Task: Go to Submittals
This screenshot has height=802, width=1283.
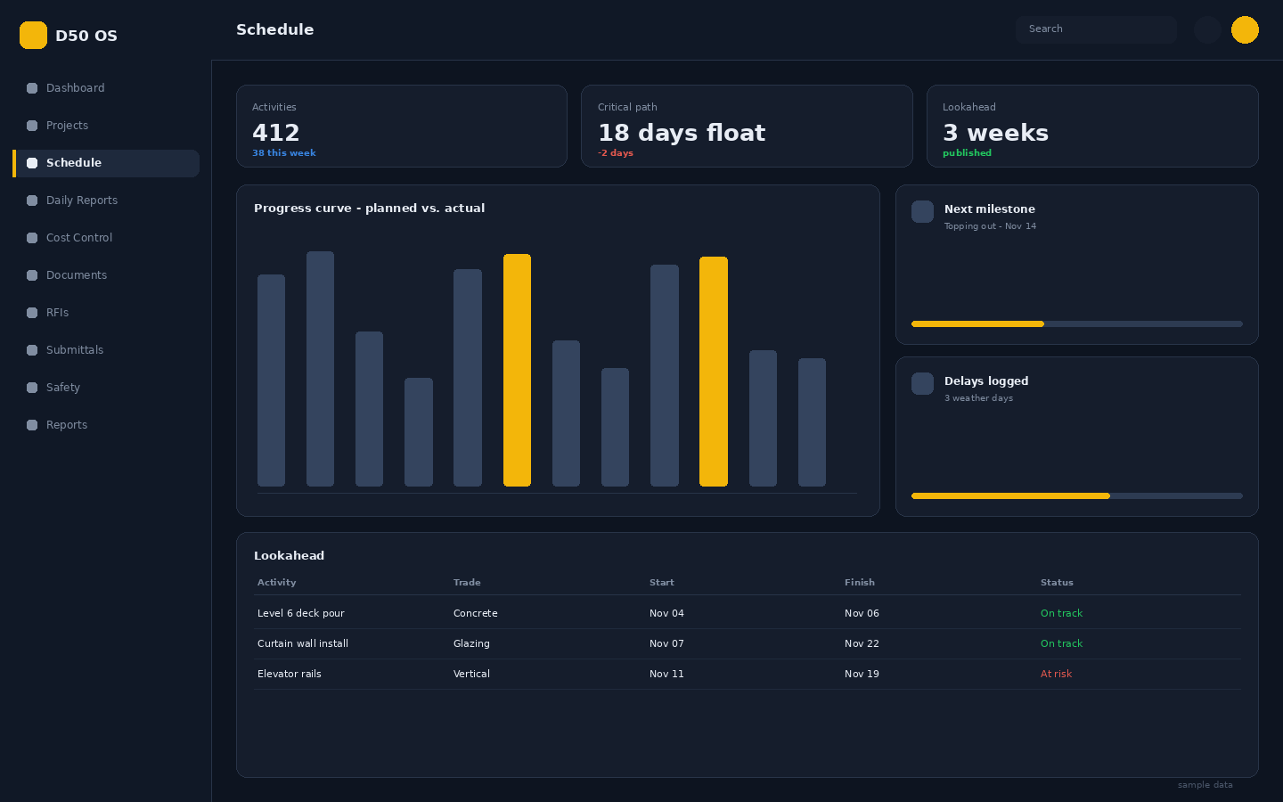Action: click(106, 350)
